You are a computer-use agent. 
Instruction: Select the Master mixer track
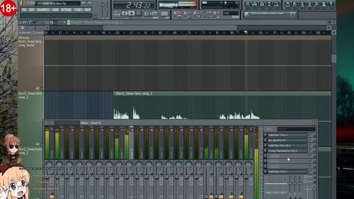click(x=49, y=143)
